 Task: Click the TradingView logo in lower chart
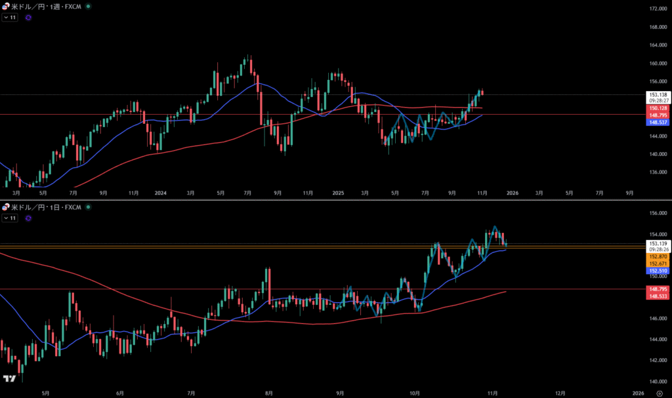click(9, 379)
